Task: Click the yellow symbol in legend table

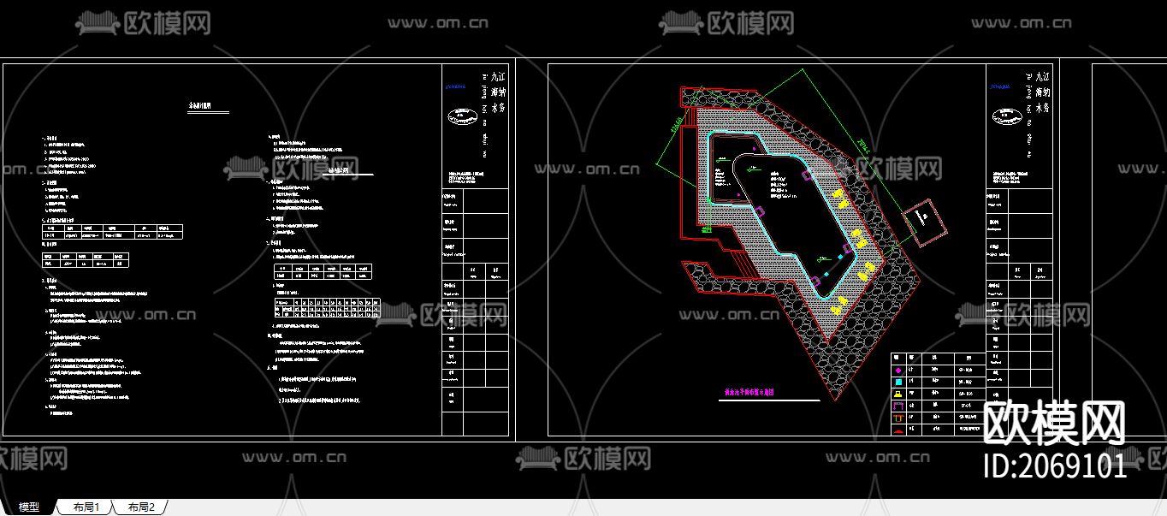Action: tap(898, 394)
